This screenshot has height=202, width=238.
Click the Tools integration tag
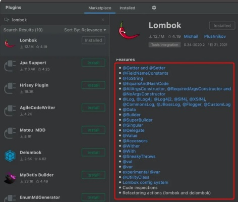(x=164, y=45)
